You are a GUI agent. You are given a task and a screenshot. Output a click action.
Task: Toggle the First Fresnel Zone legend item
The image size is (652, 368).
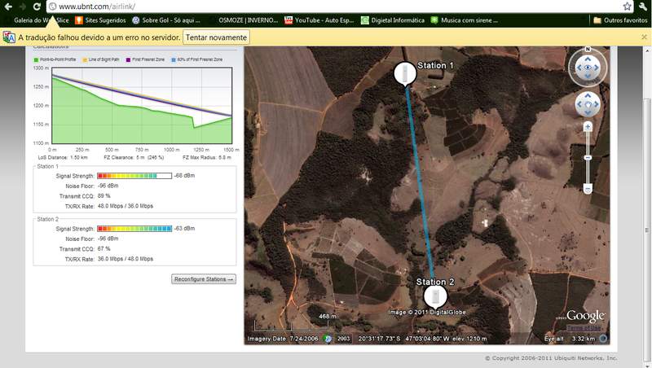point(146,59)
